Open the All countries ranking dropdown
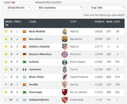 pyautogui.click(x=59, y=8)
